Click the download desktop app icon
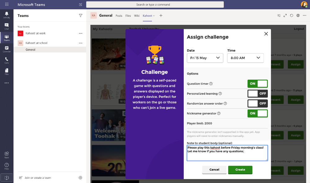 click(7, 177)
